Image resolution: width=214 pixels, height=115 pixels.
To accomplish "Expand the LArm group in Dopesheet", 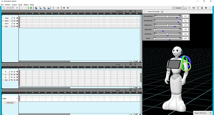I will 3,21.
